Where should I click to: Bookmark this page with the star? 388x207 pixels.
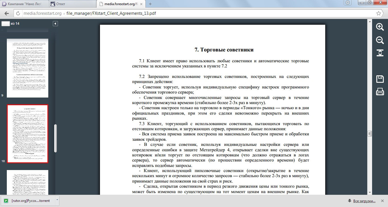378,13
